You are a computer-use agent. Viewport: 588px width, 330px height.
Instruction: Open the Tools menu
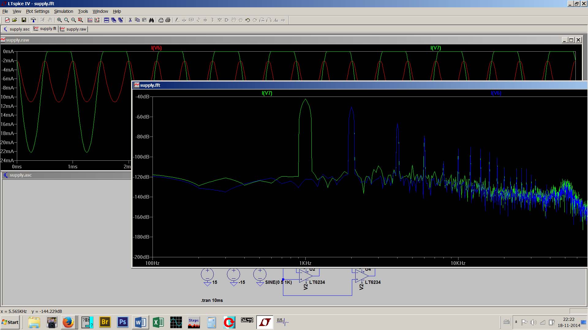pyautogui.click(x=83, y=11)
